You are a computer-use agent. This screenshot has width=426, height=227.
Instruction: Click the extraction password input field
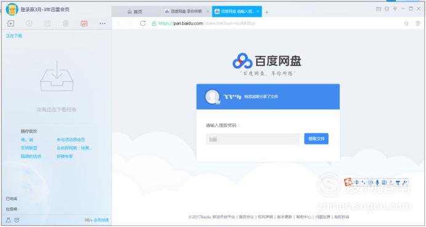[x=252, y=139]
